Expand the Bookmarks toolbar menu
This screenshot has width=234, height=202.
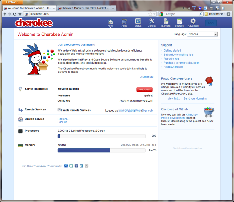coord(215,14)
